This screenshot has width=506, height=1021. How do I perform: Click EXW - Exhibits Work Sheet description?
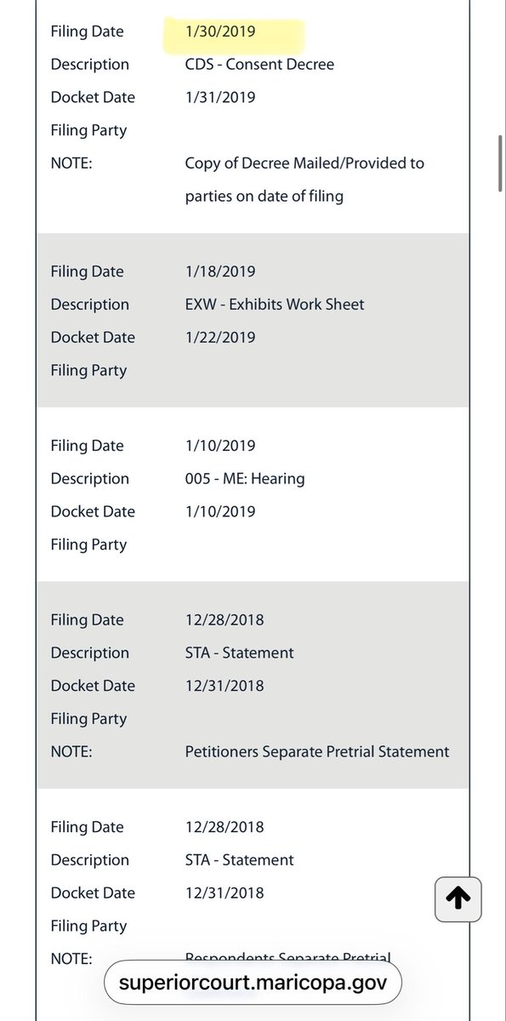point(275,304)
